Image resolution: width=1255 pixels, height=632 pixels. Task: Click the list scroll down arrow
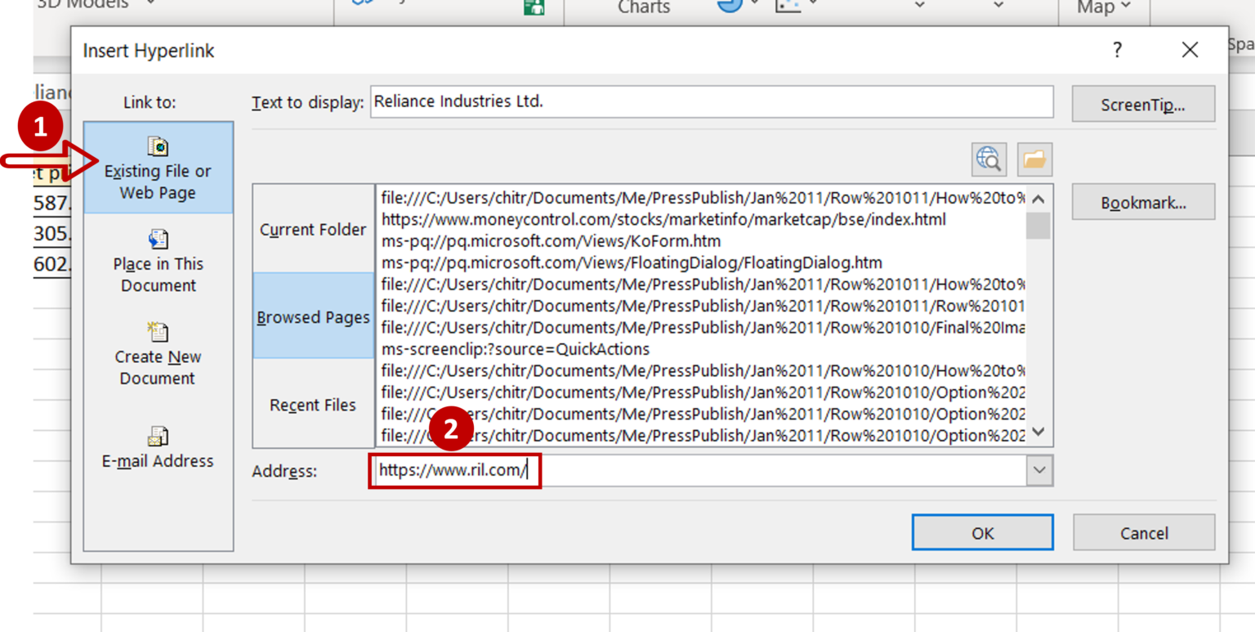1038,432
